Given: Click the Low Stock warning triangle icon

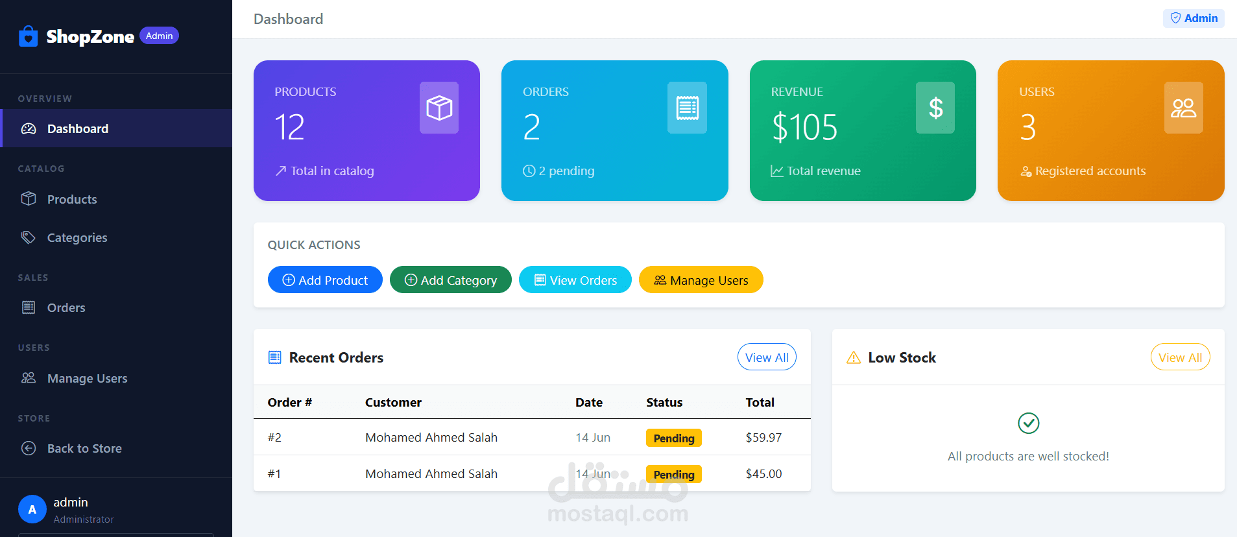Looking at the screenshot, I should tap(854, 357).
